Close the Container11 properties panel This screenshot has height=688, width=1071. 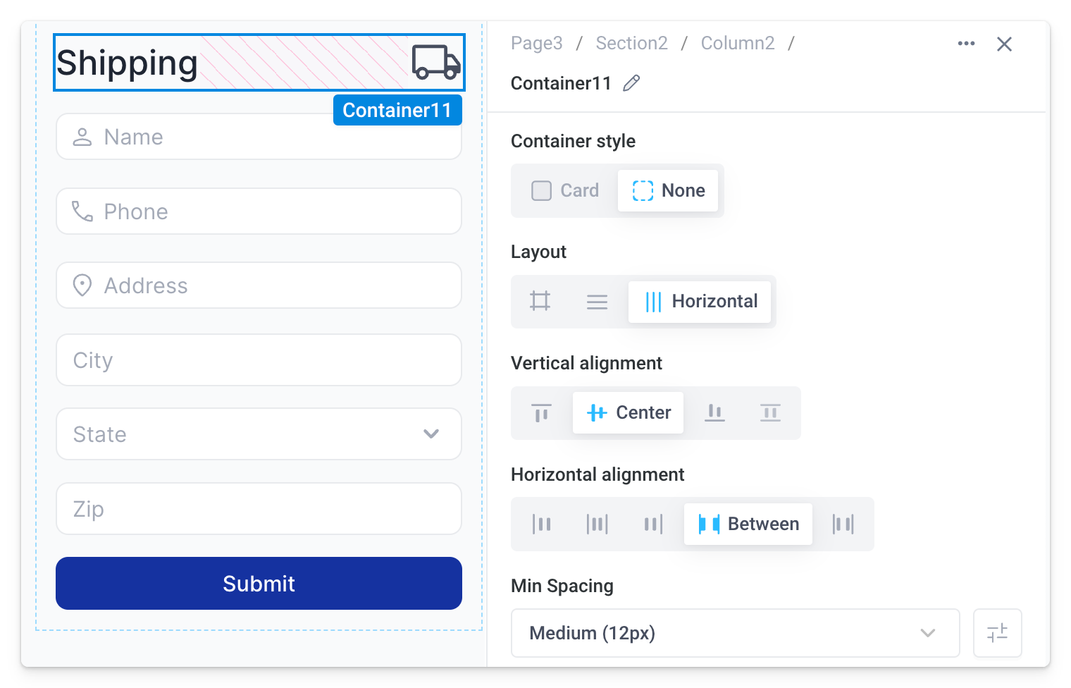(x=1004, y=44)
